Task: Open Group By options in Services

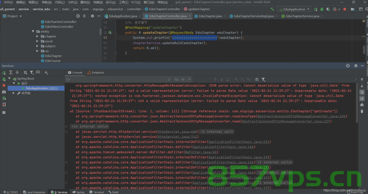Action: point(25,73)
